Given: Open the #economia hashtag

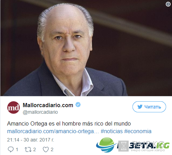Looking at the screenshot, I should (x=138, y=131).
